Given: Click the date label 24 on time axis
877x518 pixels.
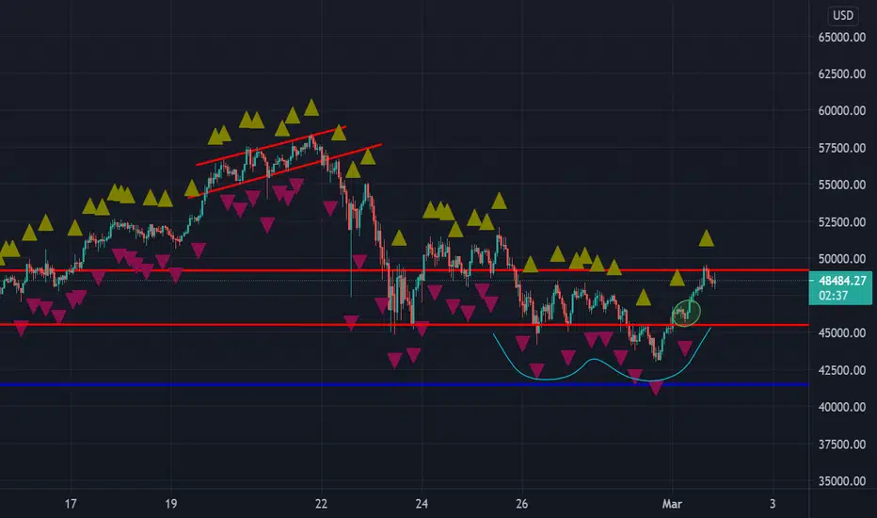Looking at the screenshot, I should click(422, 504).
